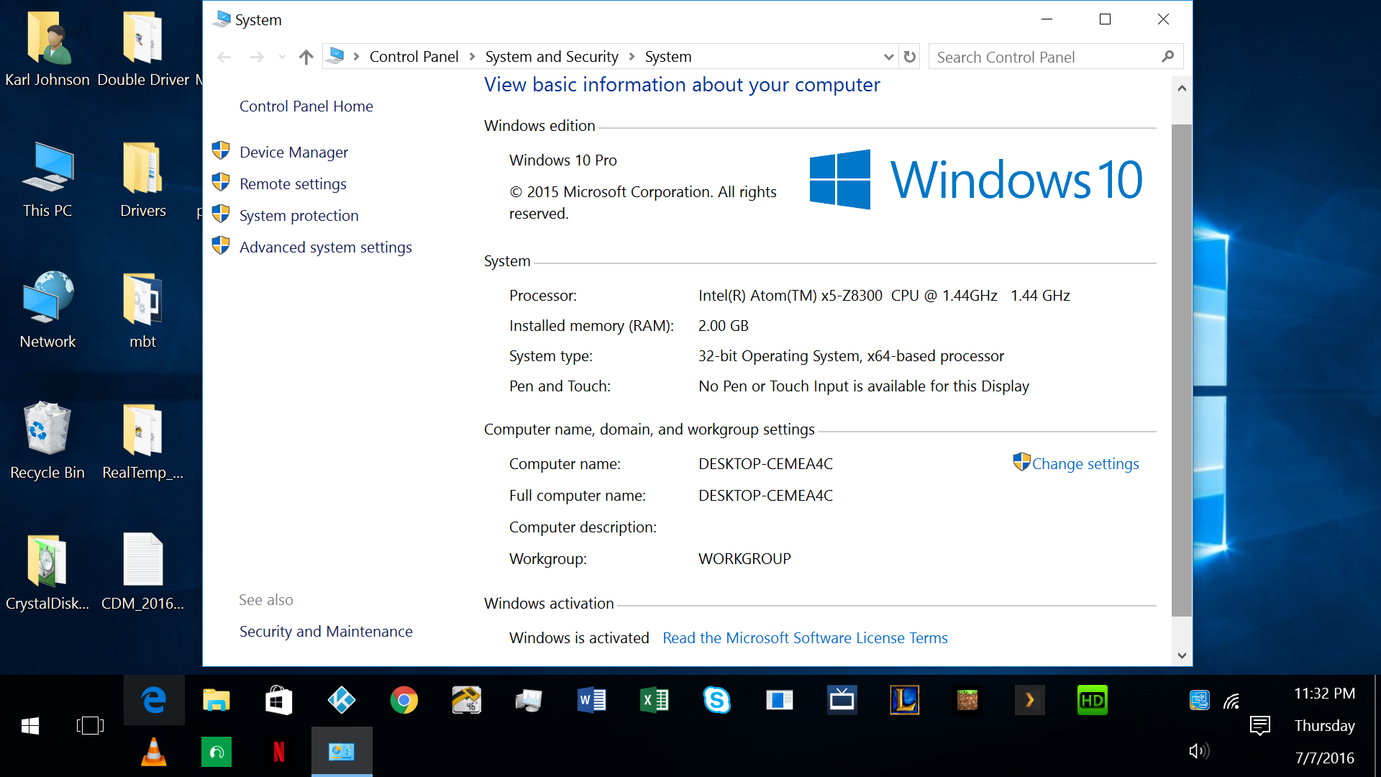Launch Minecraft from the taskbar
The height and width of the screenshot is (777, 1381).
[967, 700]
